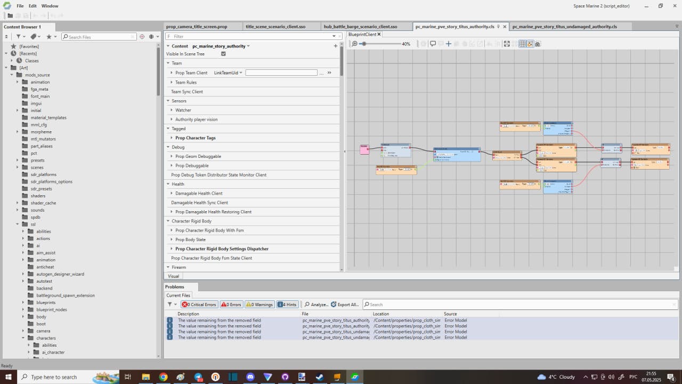Open the filter funnel in Content Browser
Screen dimensions: 682x384
tap(18, 37)
